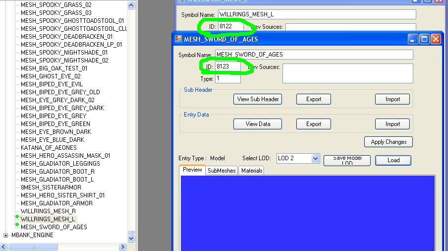Viewport: 448px width, 251px height.
Task: Click the MESH_SWORD_OF_AGES window title icon
Action: 178,39
